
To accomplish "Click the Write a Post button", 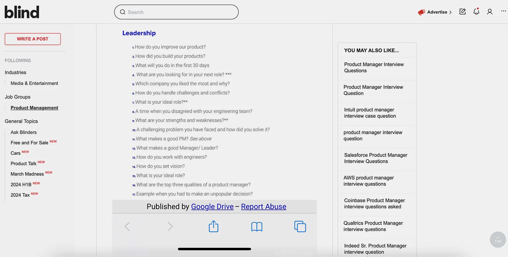I will pyautogui.click(x=33, y=39).
